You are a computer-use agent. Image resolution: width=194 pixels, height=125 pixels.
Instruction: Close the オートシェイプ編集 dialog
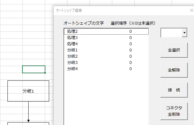pyautogui.click(x=192, y=10)
